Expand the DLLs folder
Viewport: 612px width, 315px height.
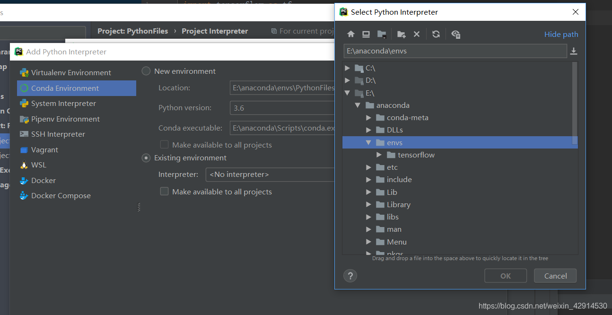369,130
